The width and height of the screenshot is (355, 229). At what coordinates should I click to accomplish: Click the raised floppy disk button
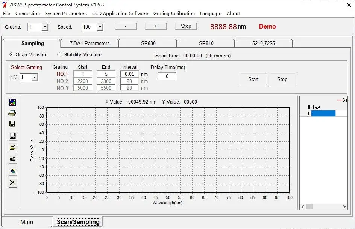tap(13, 136)
